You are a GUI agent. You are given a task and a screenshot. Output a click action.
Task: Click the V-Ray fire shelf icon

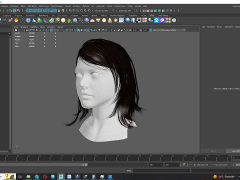point(16,20)
